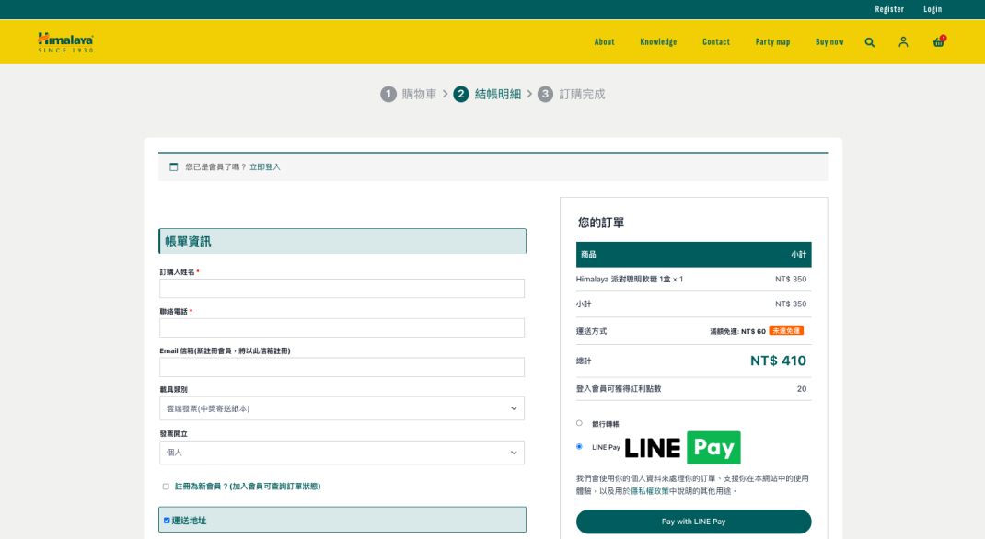Click the NT$ 410 total amount

[778, 361]
